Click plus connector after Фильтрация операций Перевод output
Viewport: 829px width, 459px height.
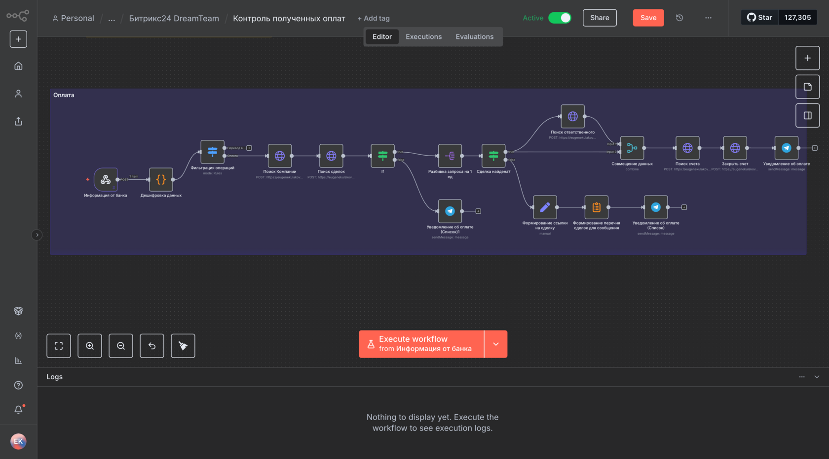249,148
